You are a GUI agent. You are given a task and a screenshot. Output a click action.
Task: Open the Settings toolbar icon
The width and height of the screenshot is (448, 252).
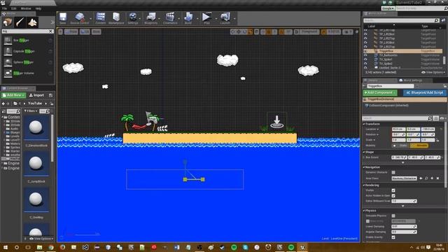(133, 18)
